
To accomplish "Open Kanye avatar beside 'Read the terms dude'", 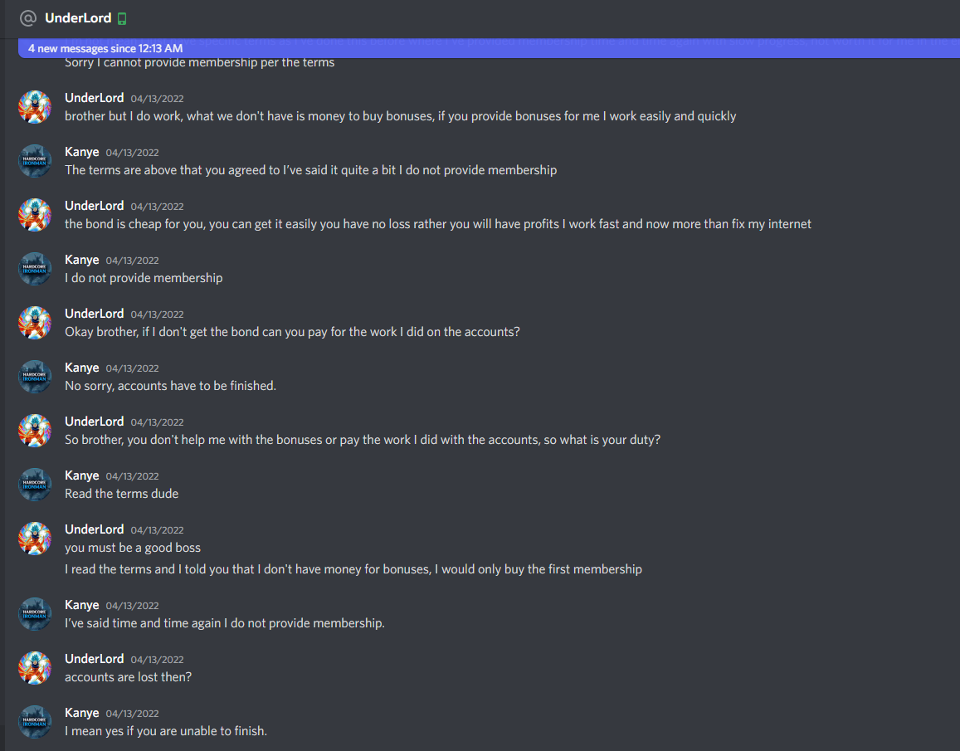I will click(35, 485).
